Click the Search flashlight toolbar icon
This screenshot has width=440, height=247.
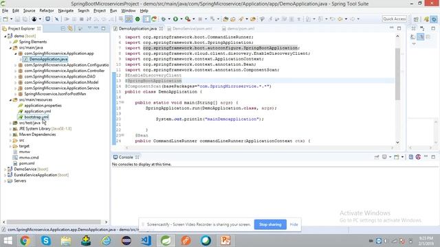click(241, 19)
